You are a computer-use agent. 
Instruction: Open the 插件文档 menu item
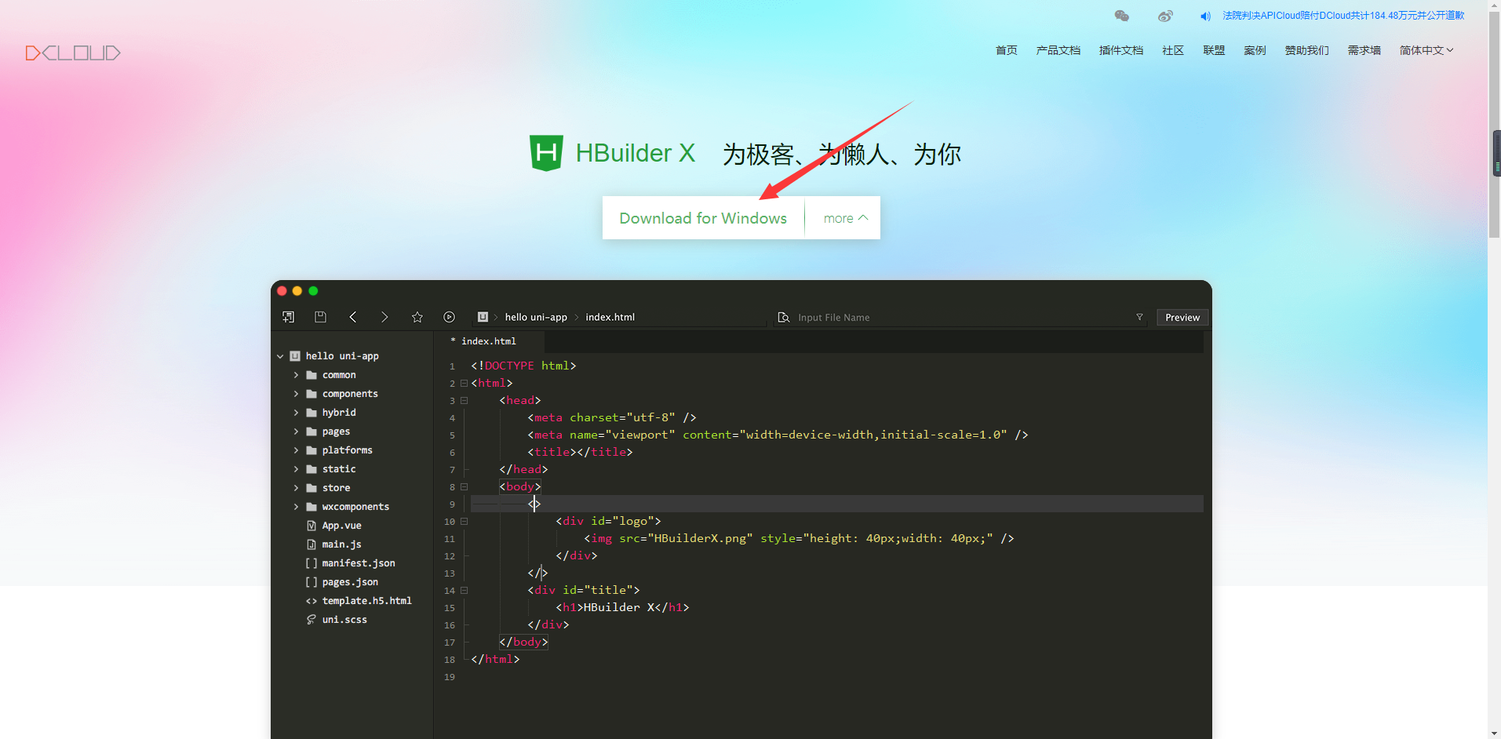(1121, 50)
